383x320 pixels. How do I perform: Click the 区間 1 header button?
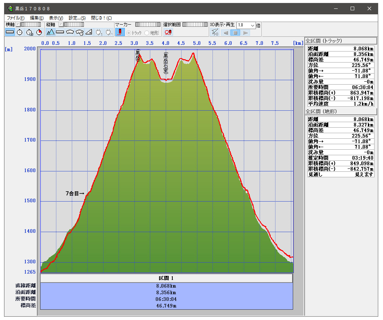tap(166, 278)
